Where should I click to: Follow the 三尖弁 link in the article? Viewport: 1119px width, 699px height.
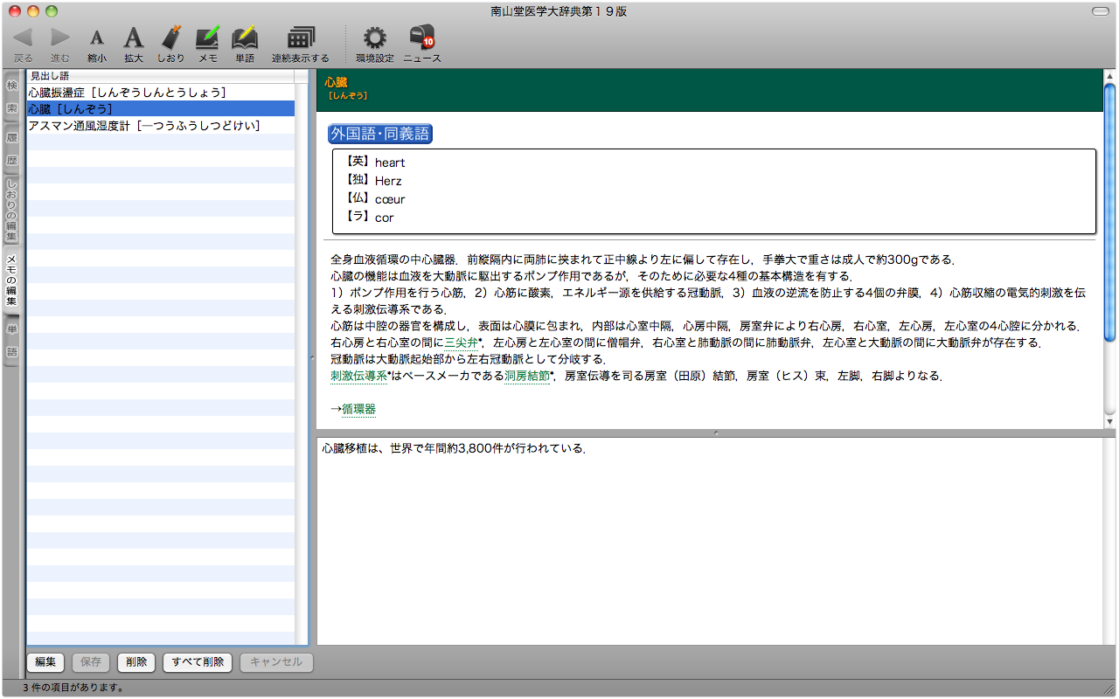(x=461, y=343)
